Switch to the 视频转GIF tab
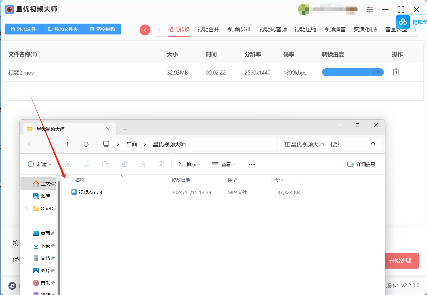The image size is (427, 295). [239, 30]
